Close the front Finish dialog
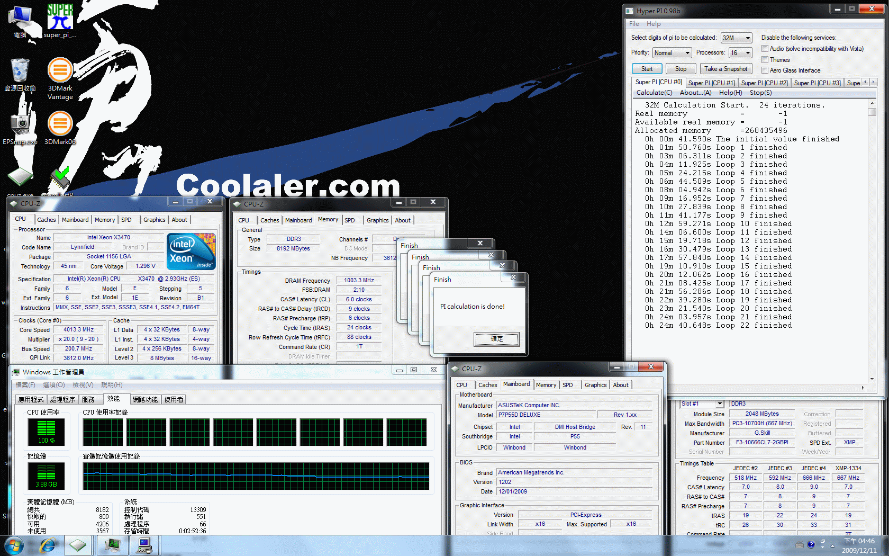This screenshot has width=889, height=556. point(513,277)
